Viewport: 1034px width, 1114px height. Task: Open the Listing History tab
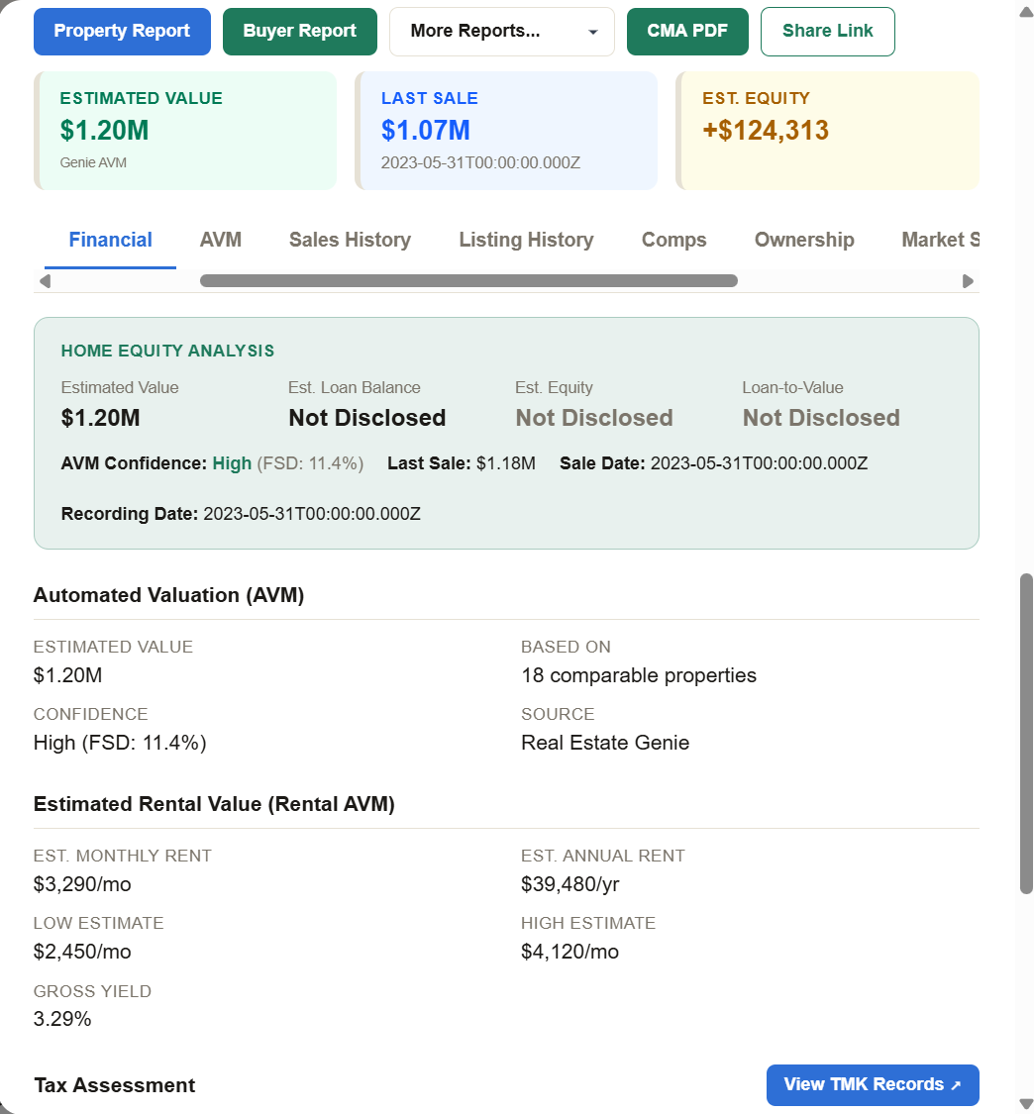pyautogui.click(x=526, y=241)
